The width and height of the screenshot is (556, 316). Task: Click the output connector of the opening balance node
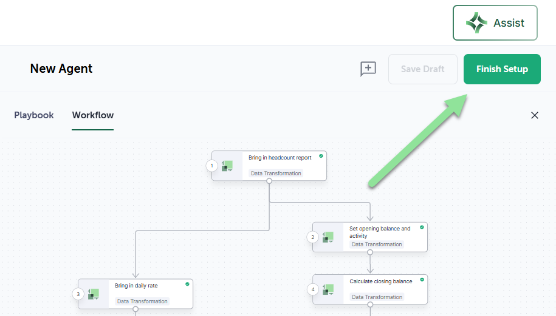click(x=370, y=252)
